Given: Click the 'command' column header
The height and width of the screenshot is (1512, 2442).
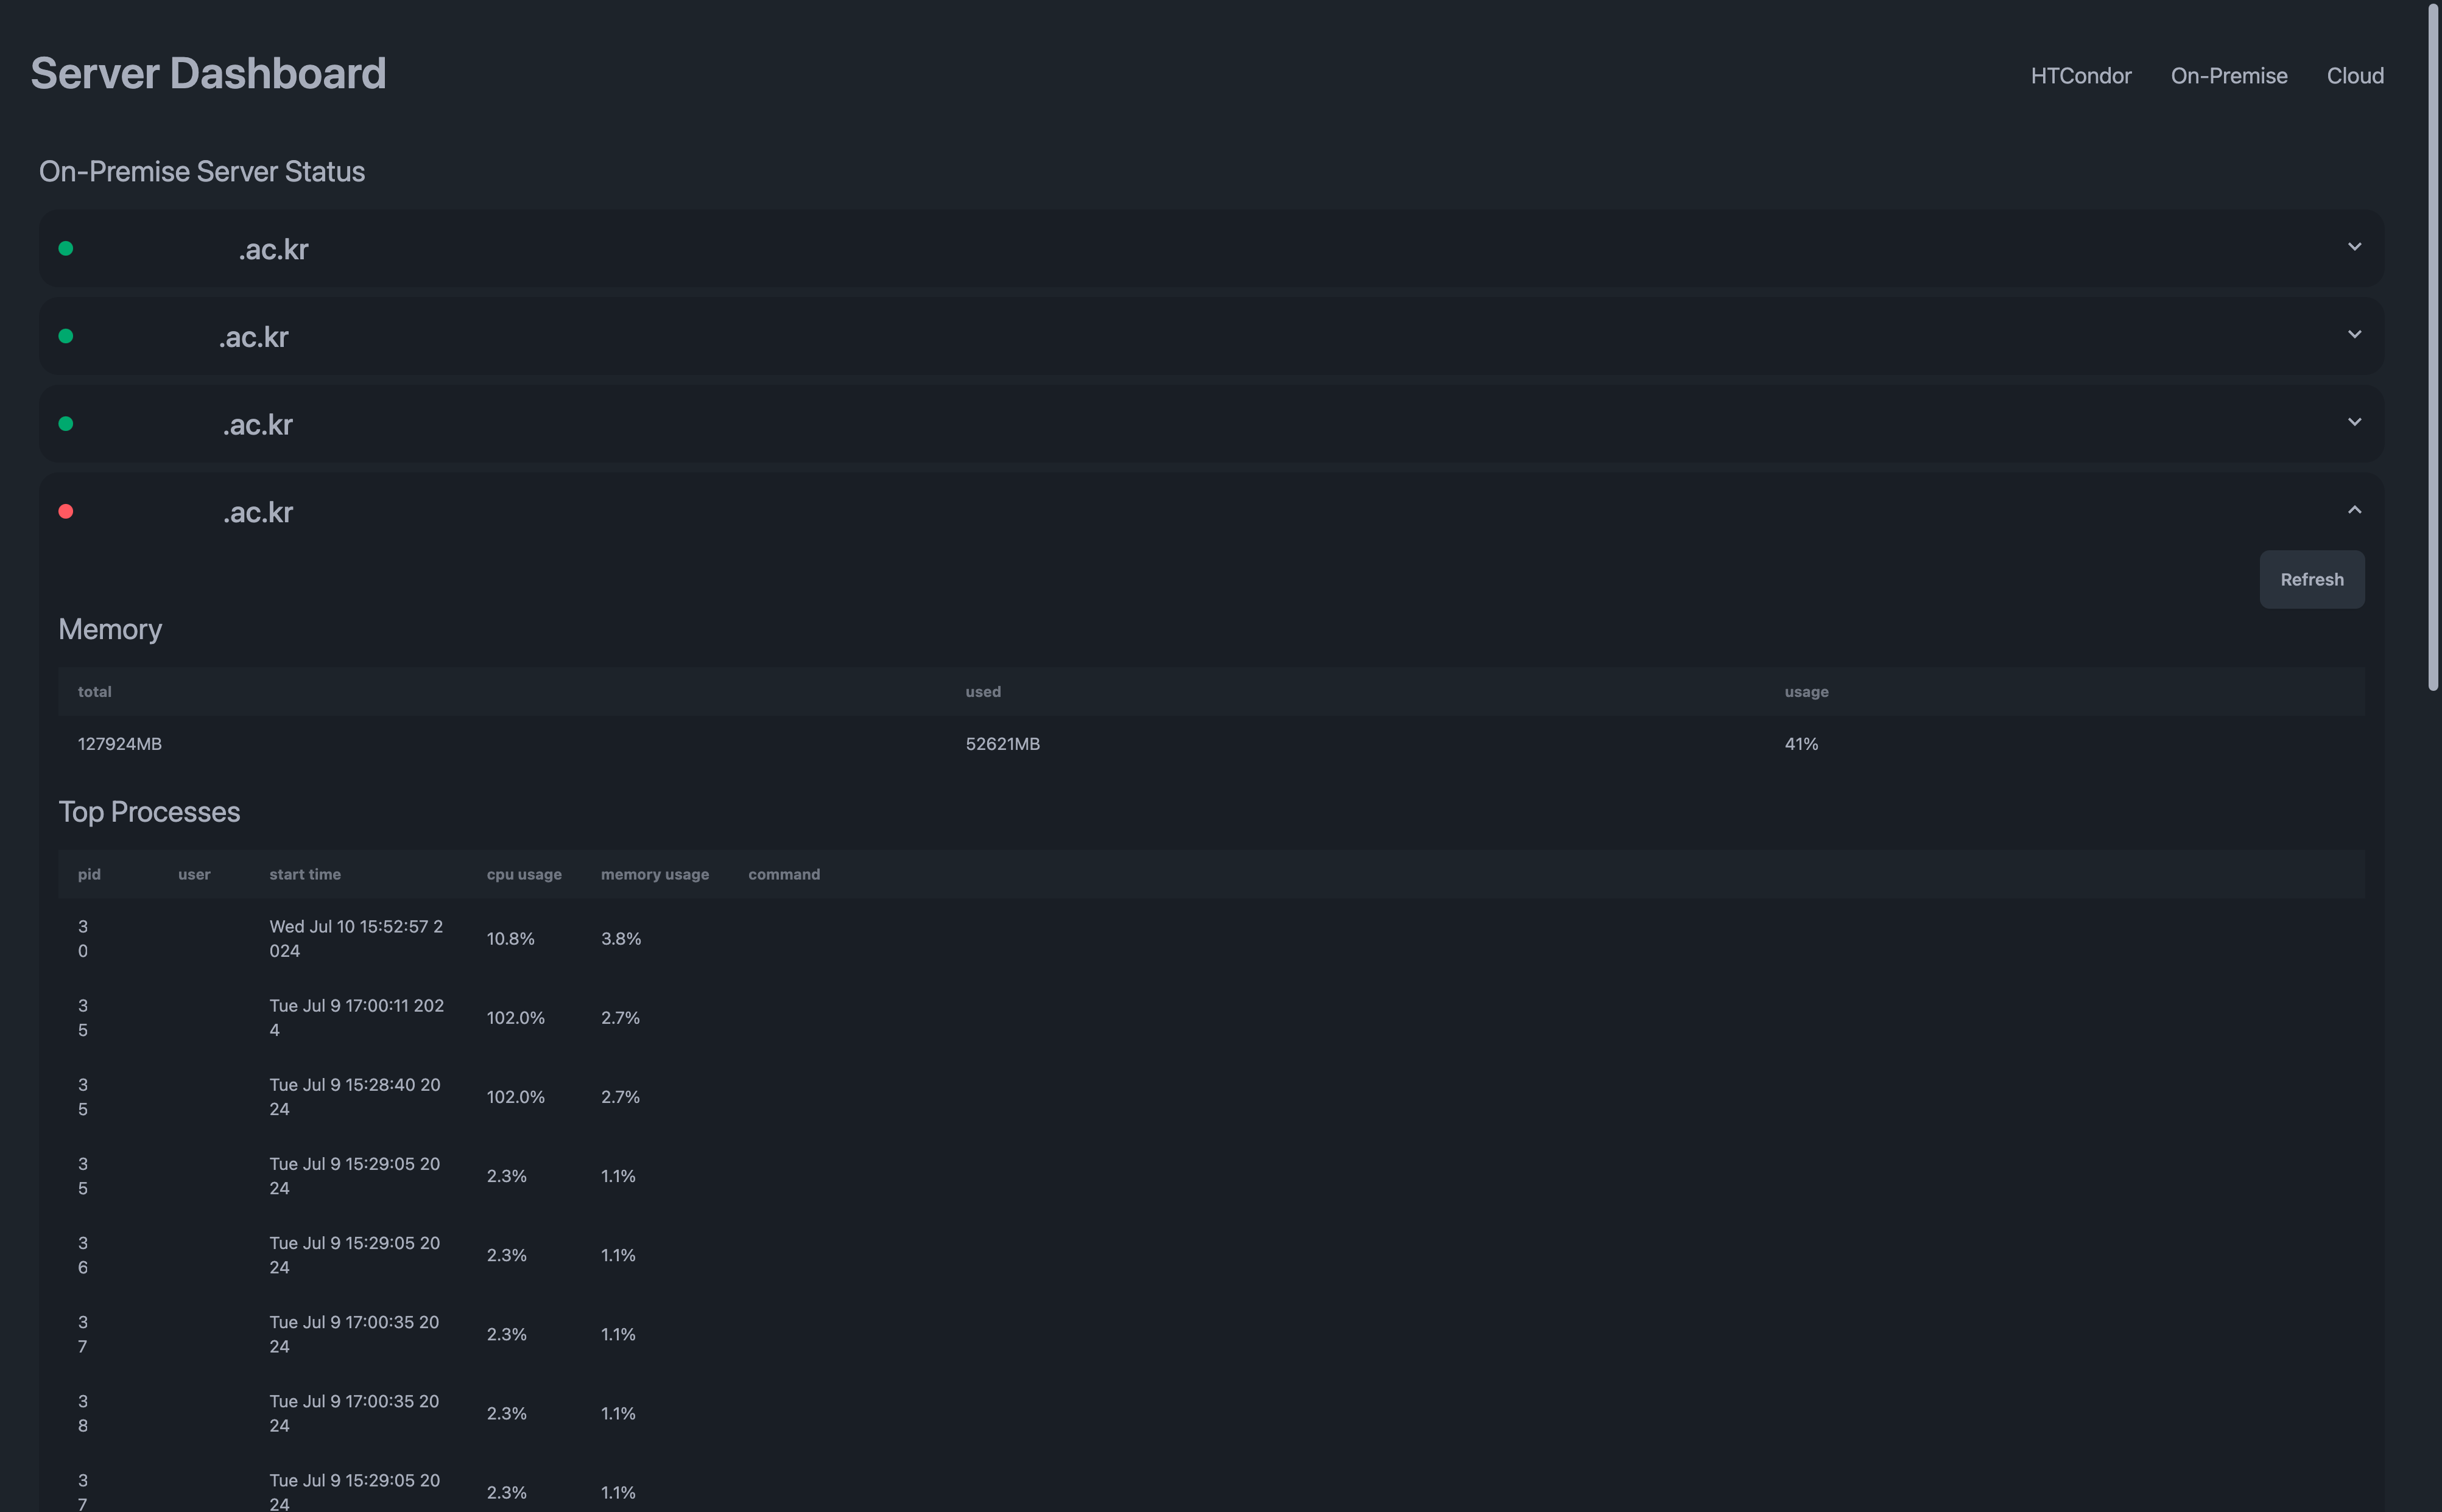Looking at the screenshot, I should pyautogui.click(x=784, y=875).
